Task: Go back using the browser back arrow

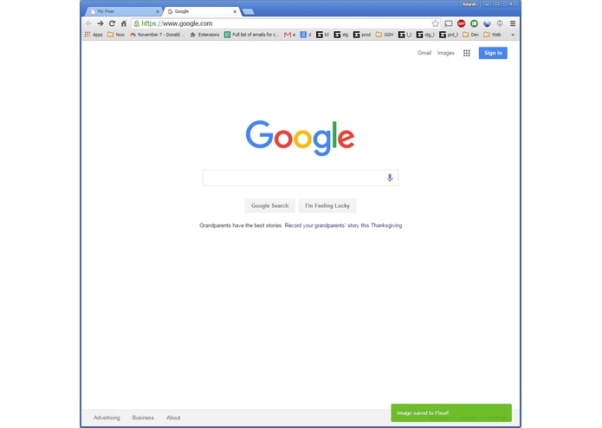Action: [88, 23]
